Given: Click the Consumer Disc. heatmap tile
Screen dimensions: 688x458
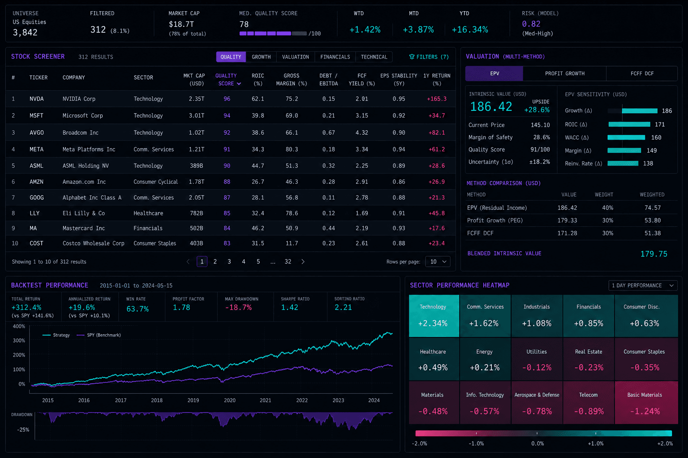Looking at the screenshot, I should coord(646,316).
